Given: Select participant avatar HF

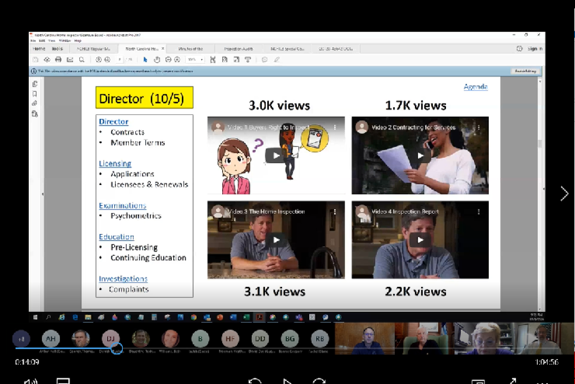Looking at the screenshot, I should [230, 339].
